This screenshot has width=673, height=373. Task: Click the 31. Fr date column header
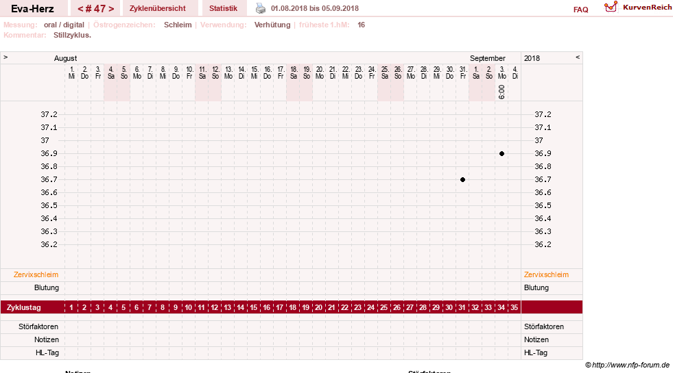click(x=462, y=73)
